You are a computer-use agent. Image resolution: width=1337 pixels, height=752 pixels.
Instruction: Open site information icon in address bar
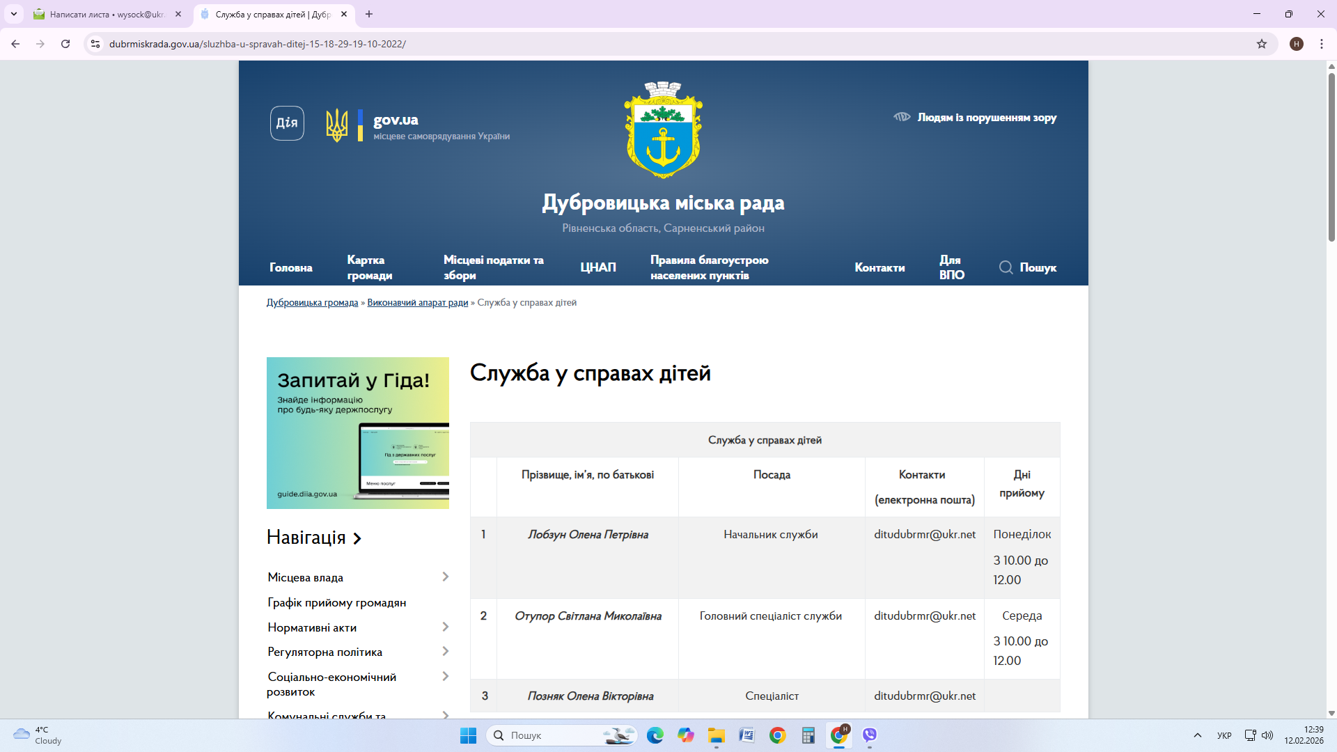click(95, 44)
